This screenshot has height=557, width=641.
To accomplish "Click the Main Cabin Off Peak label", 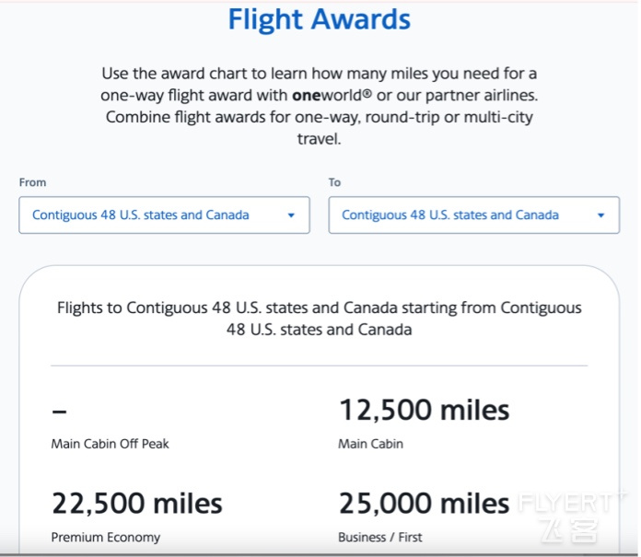I will 110,444.
